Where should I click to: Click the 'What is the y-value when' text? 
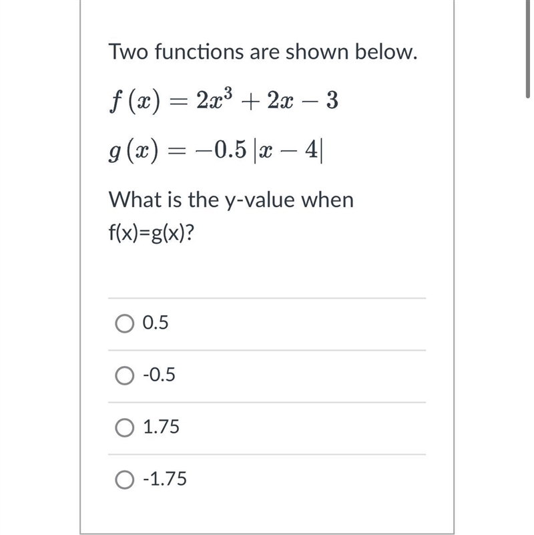[231, 200]
